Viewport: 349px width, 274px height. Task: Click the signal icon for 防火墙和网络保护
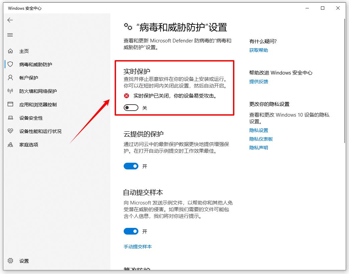click(10, 91)
